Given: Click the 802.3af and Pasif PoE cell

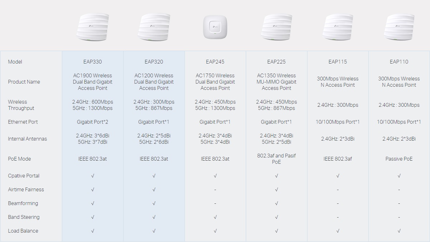Looking at the screenshot, I should (276, 159).
